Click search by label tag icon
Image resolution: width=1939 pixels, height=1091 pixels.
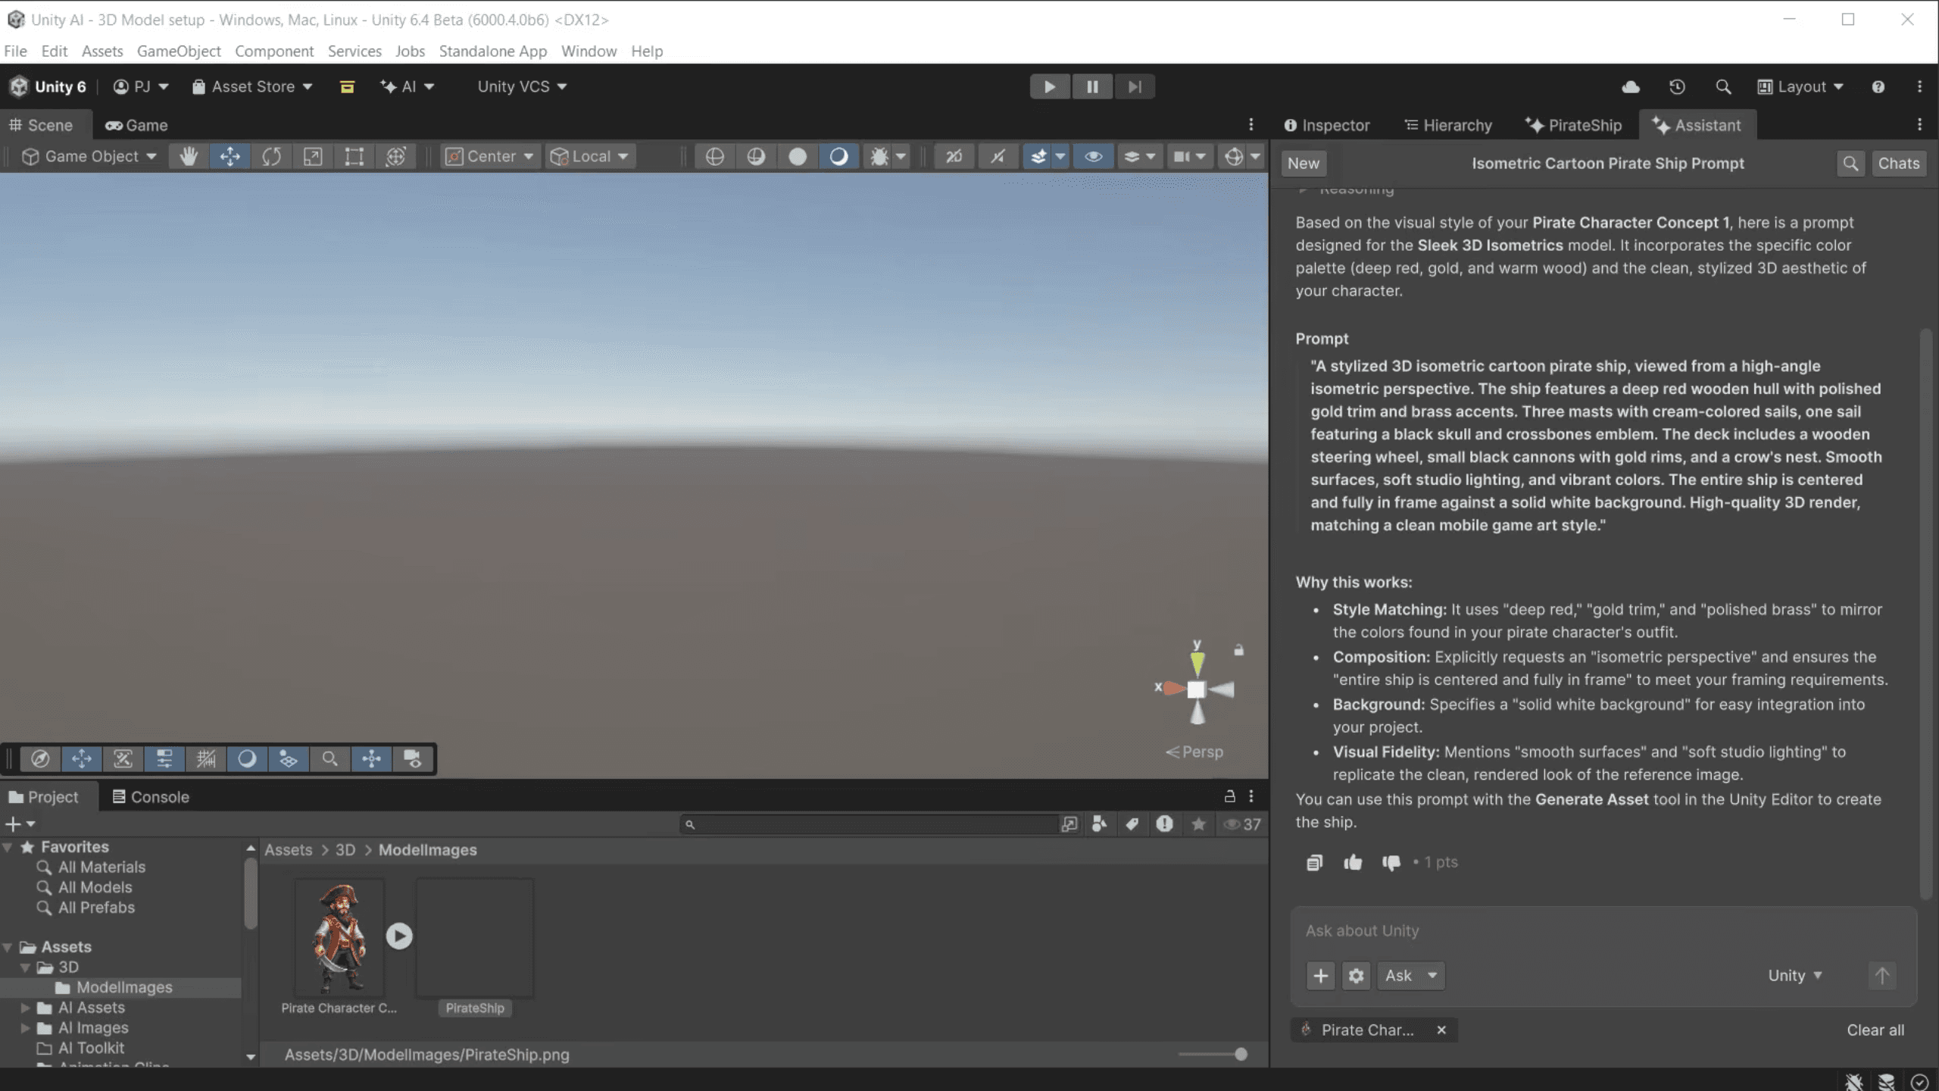(x=1132, y=824)
